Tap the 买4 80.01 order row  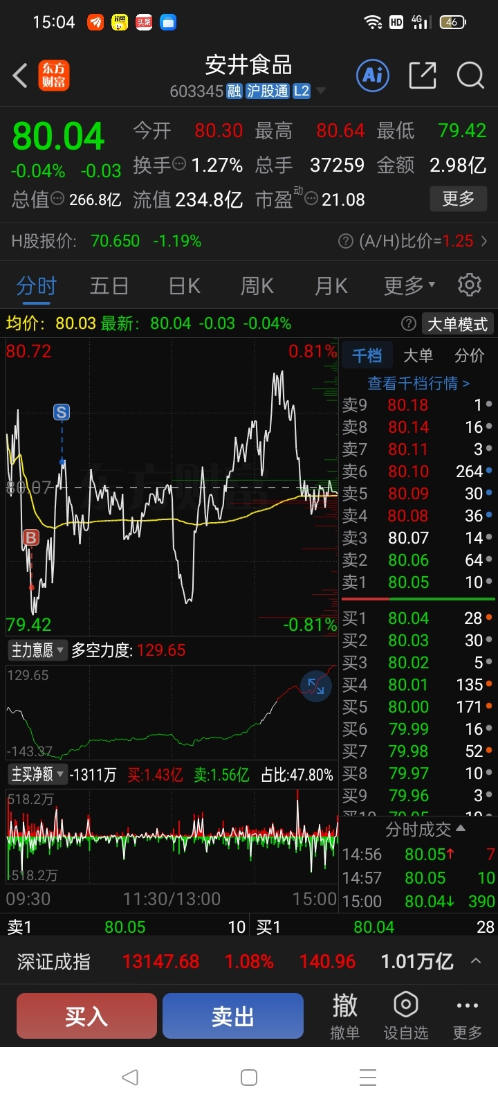tap(418, 685)
